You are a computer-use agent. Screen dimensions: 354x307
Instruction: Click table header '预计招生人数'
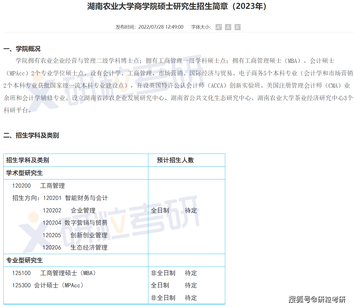pos(175,160)
